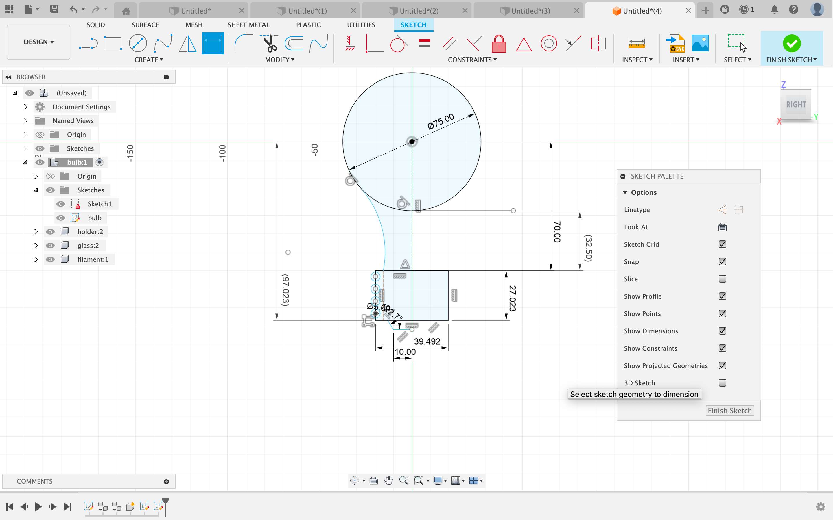Expand the glass:2 component in browser
Screen dimensions: 833x520
coord(34,245)
